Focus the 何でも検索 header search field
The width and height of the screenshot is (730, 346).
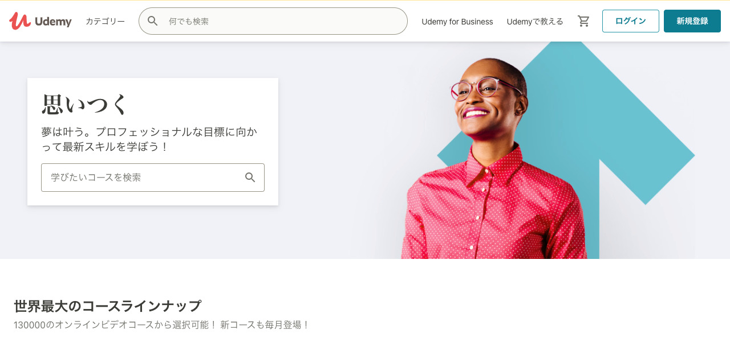[273, 21]
